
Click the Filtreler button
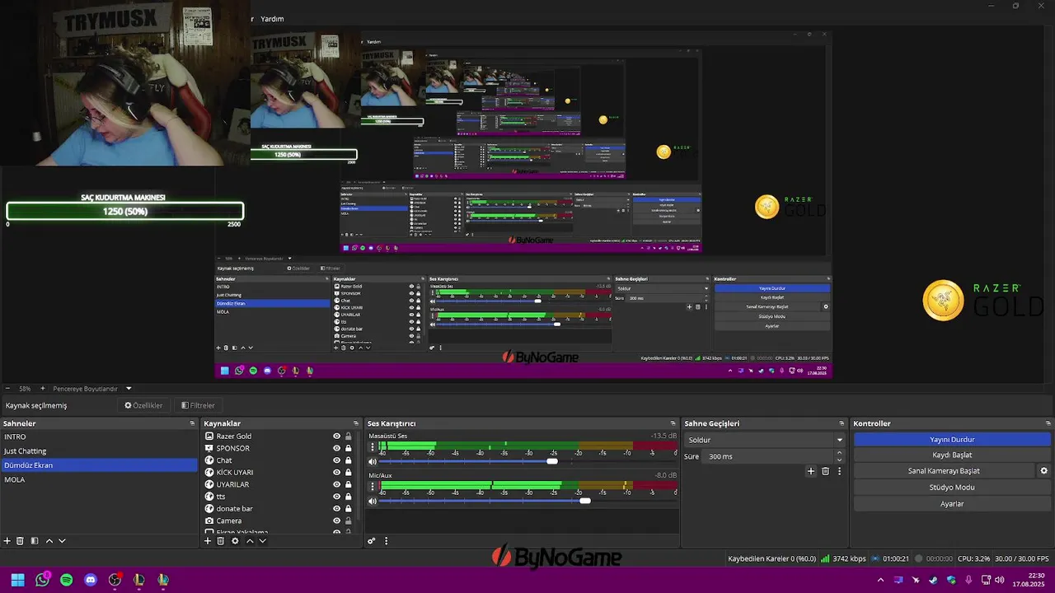click(x=198, y=405)
